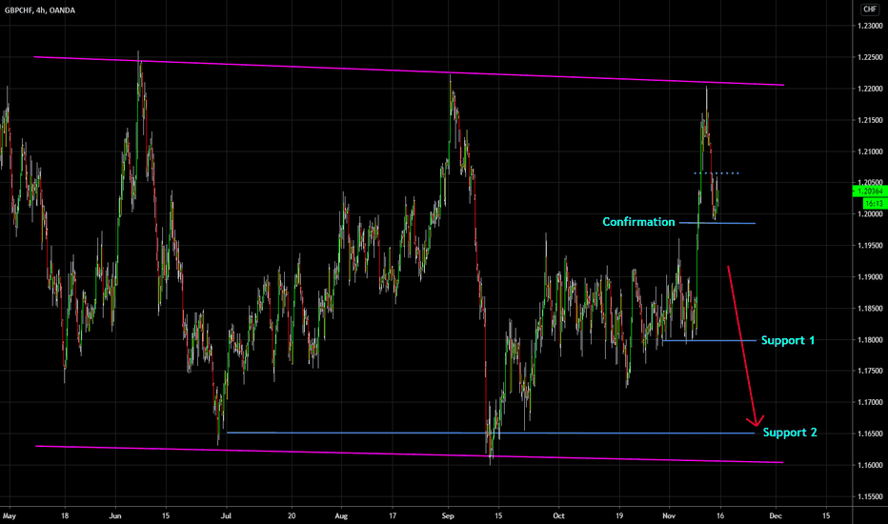The height and width of the screenshot is (524, 888).
Task: Click the Dec label on time axis
Action: click(x=776, y=516)
